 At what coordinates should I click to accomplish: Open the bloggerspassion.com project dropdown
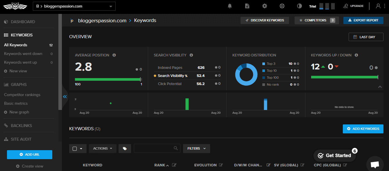[x=74, y=6]
